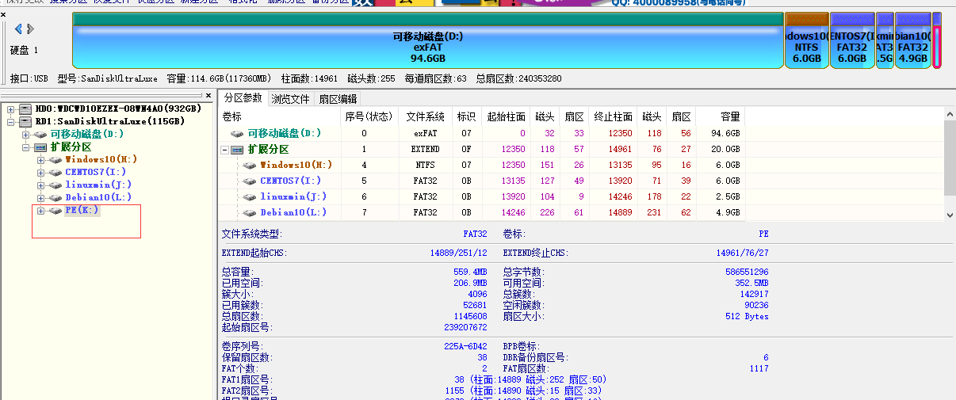Click EXTEND cell in 扩展分区 row

click(426, 150)
